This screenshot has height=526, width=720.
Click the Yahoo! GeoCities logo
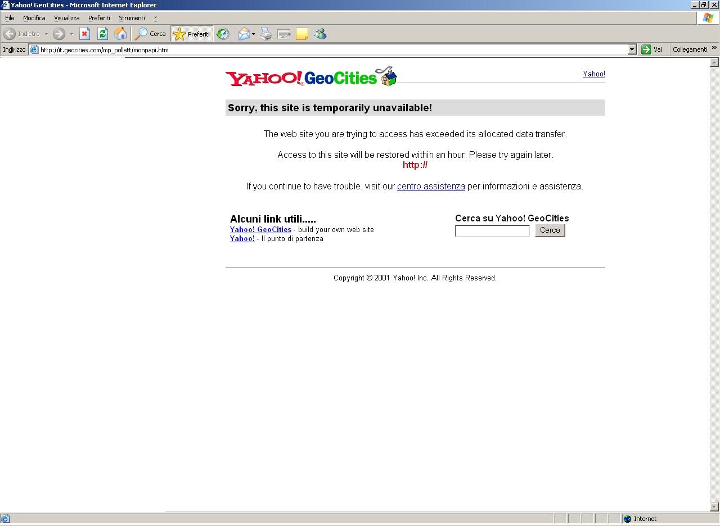pyautogui.click(x=311, y=77)
